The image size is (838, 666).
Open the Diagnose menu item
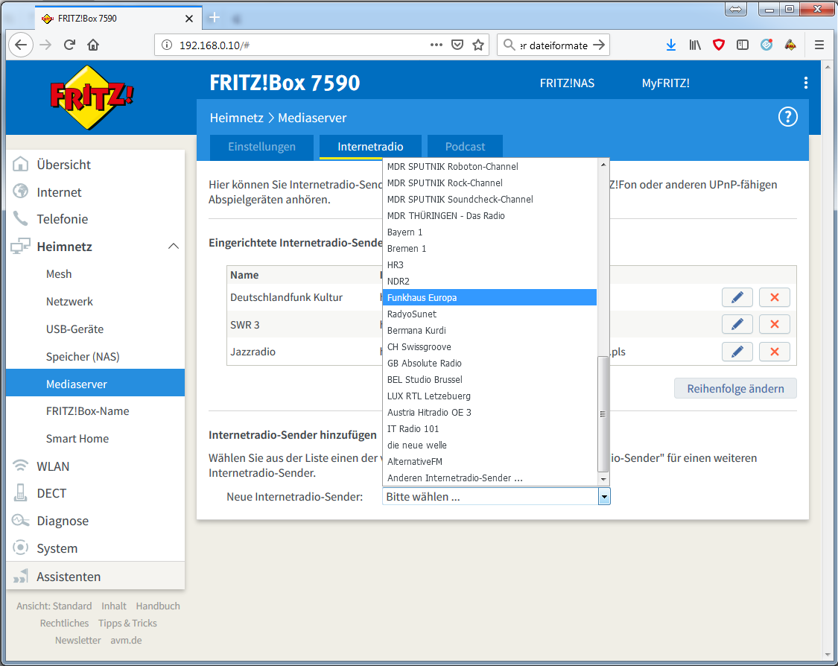pos(95,521)
